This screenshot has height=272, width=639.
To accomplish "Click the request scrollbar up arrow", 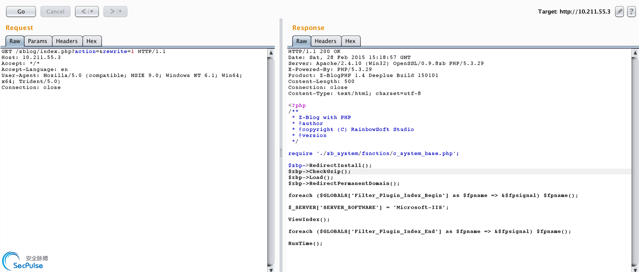I will click(x=271, y=53).
